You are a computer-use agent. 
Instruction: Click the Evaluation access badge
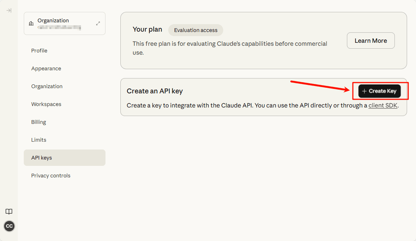click(x=195, y=30)
